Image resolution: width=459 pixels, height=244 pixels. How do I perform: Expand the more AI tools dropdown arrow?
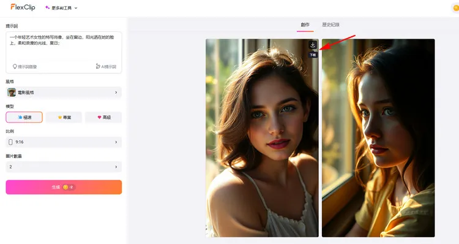(76, 8)
